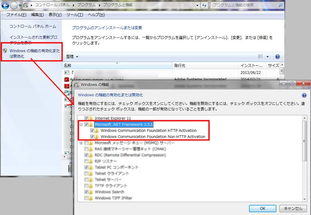The height and width of the screenshot is (215, 311).
Task: Expand the Microsoft メッセージ キュー (MSMQ) node
Action: 81,143
